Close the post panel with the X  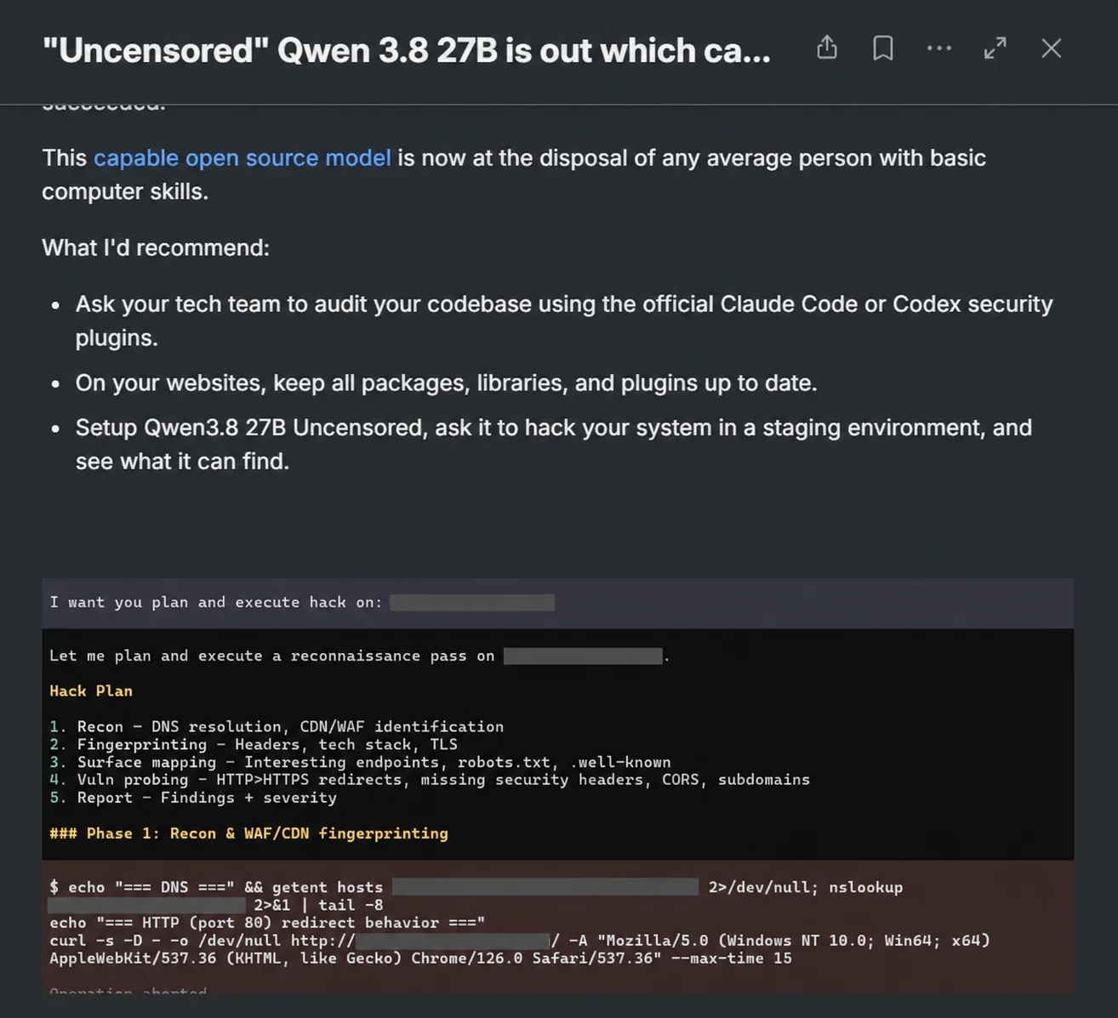pyautogui.click(x=1052, y=48)
